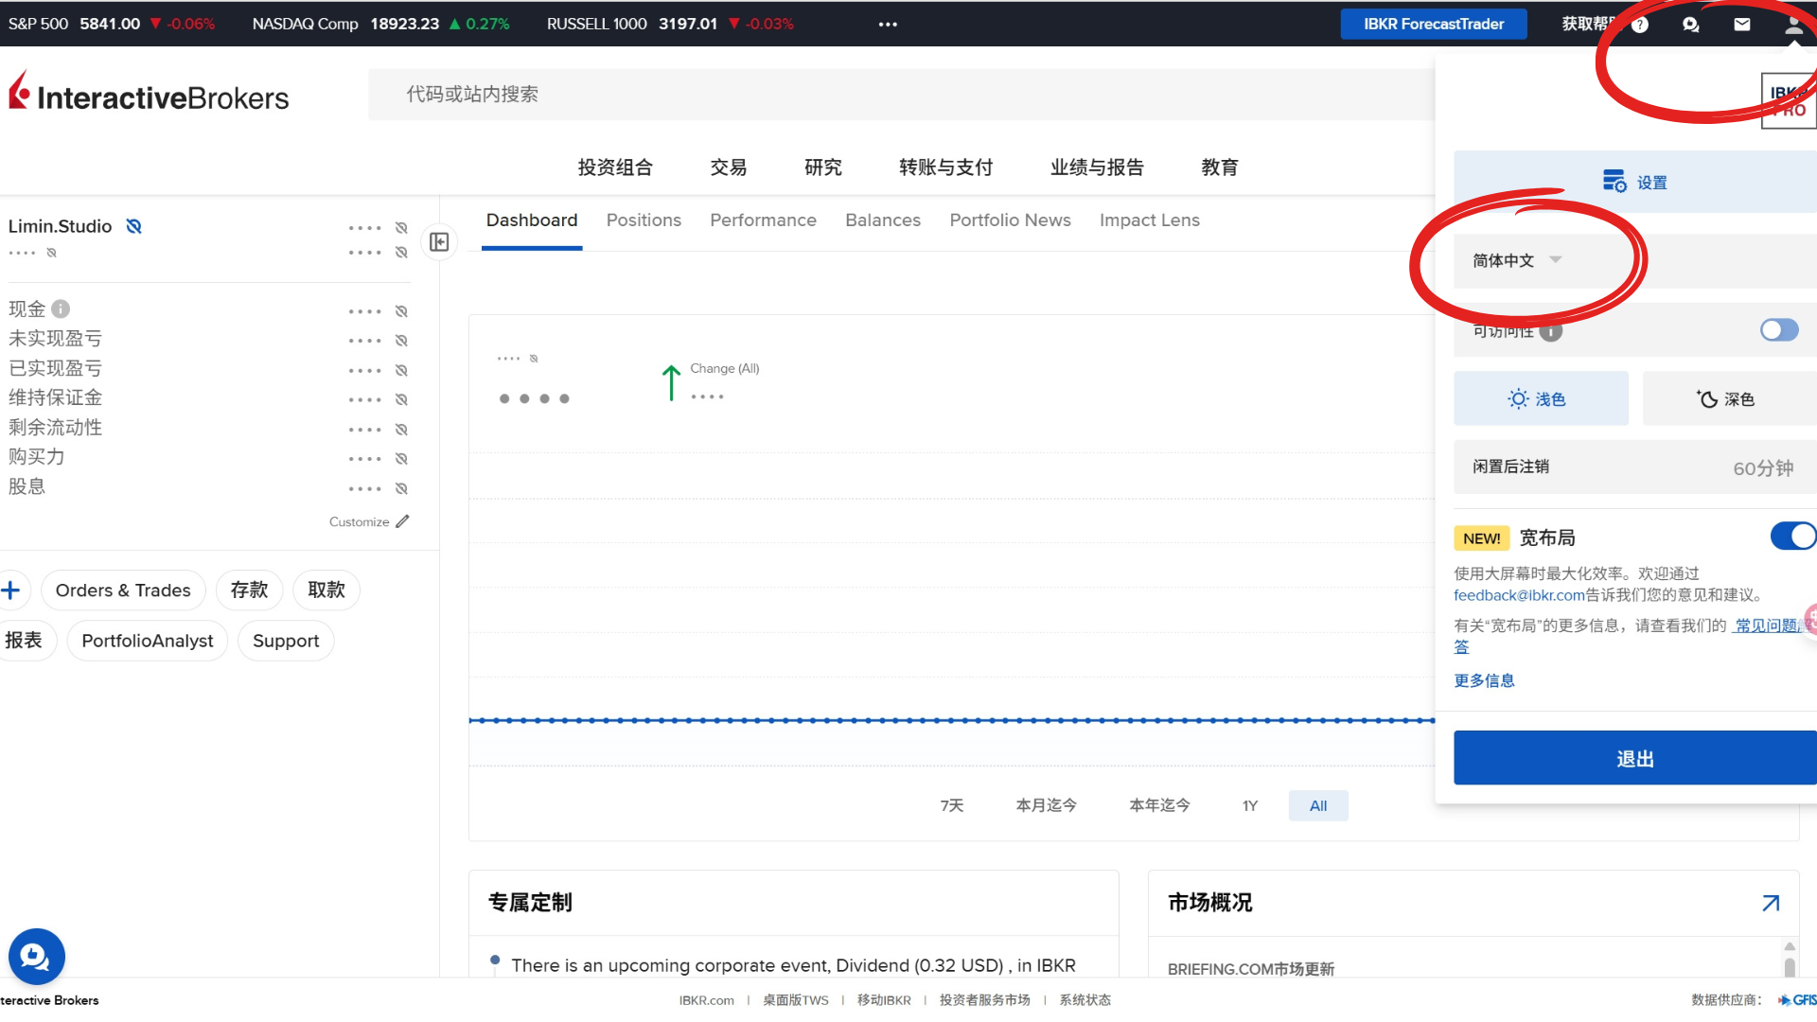Click the pencil icon next to Customize

pos(402,521)
